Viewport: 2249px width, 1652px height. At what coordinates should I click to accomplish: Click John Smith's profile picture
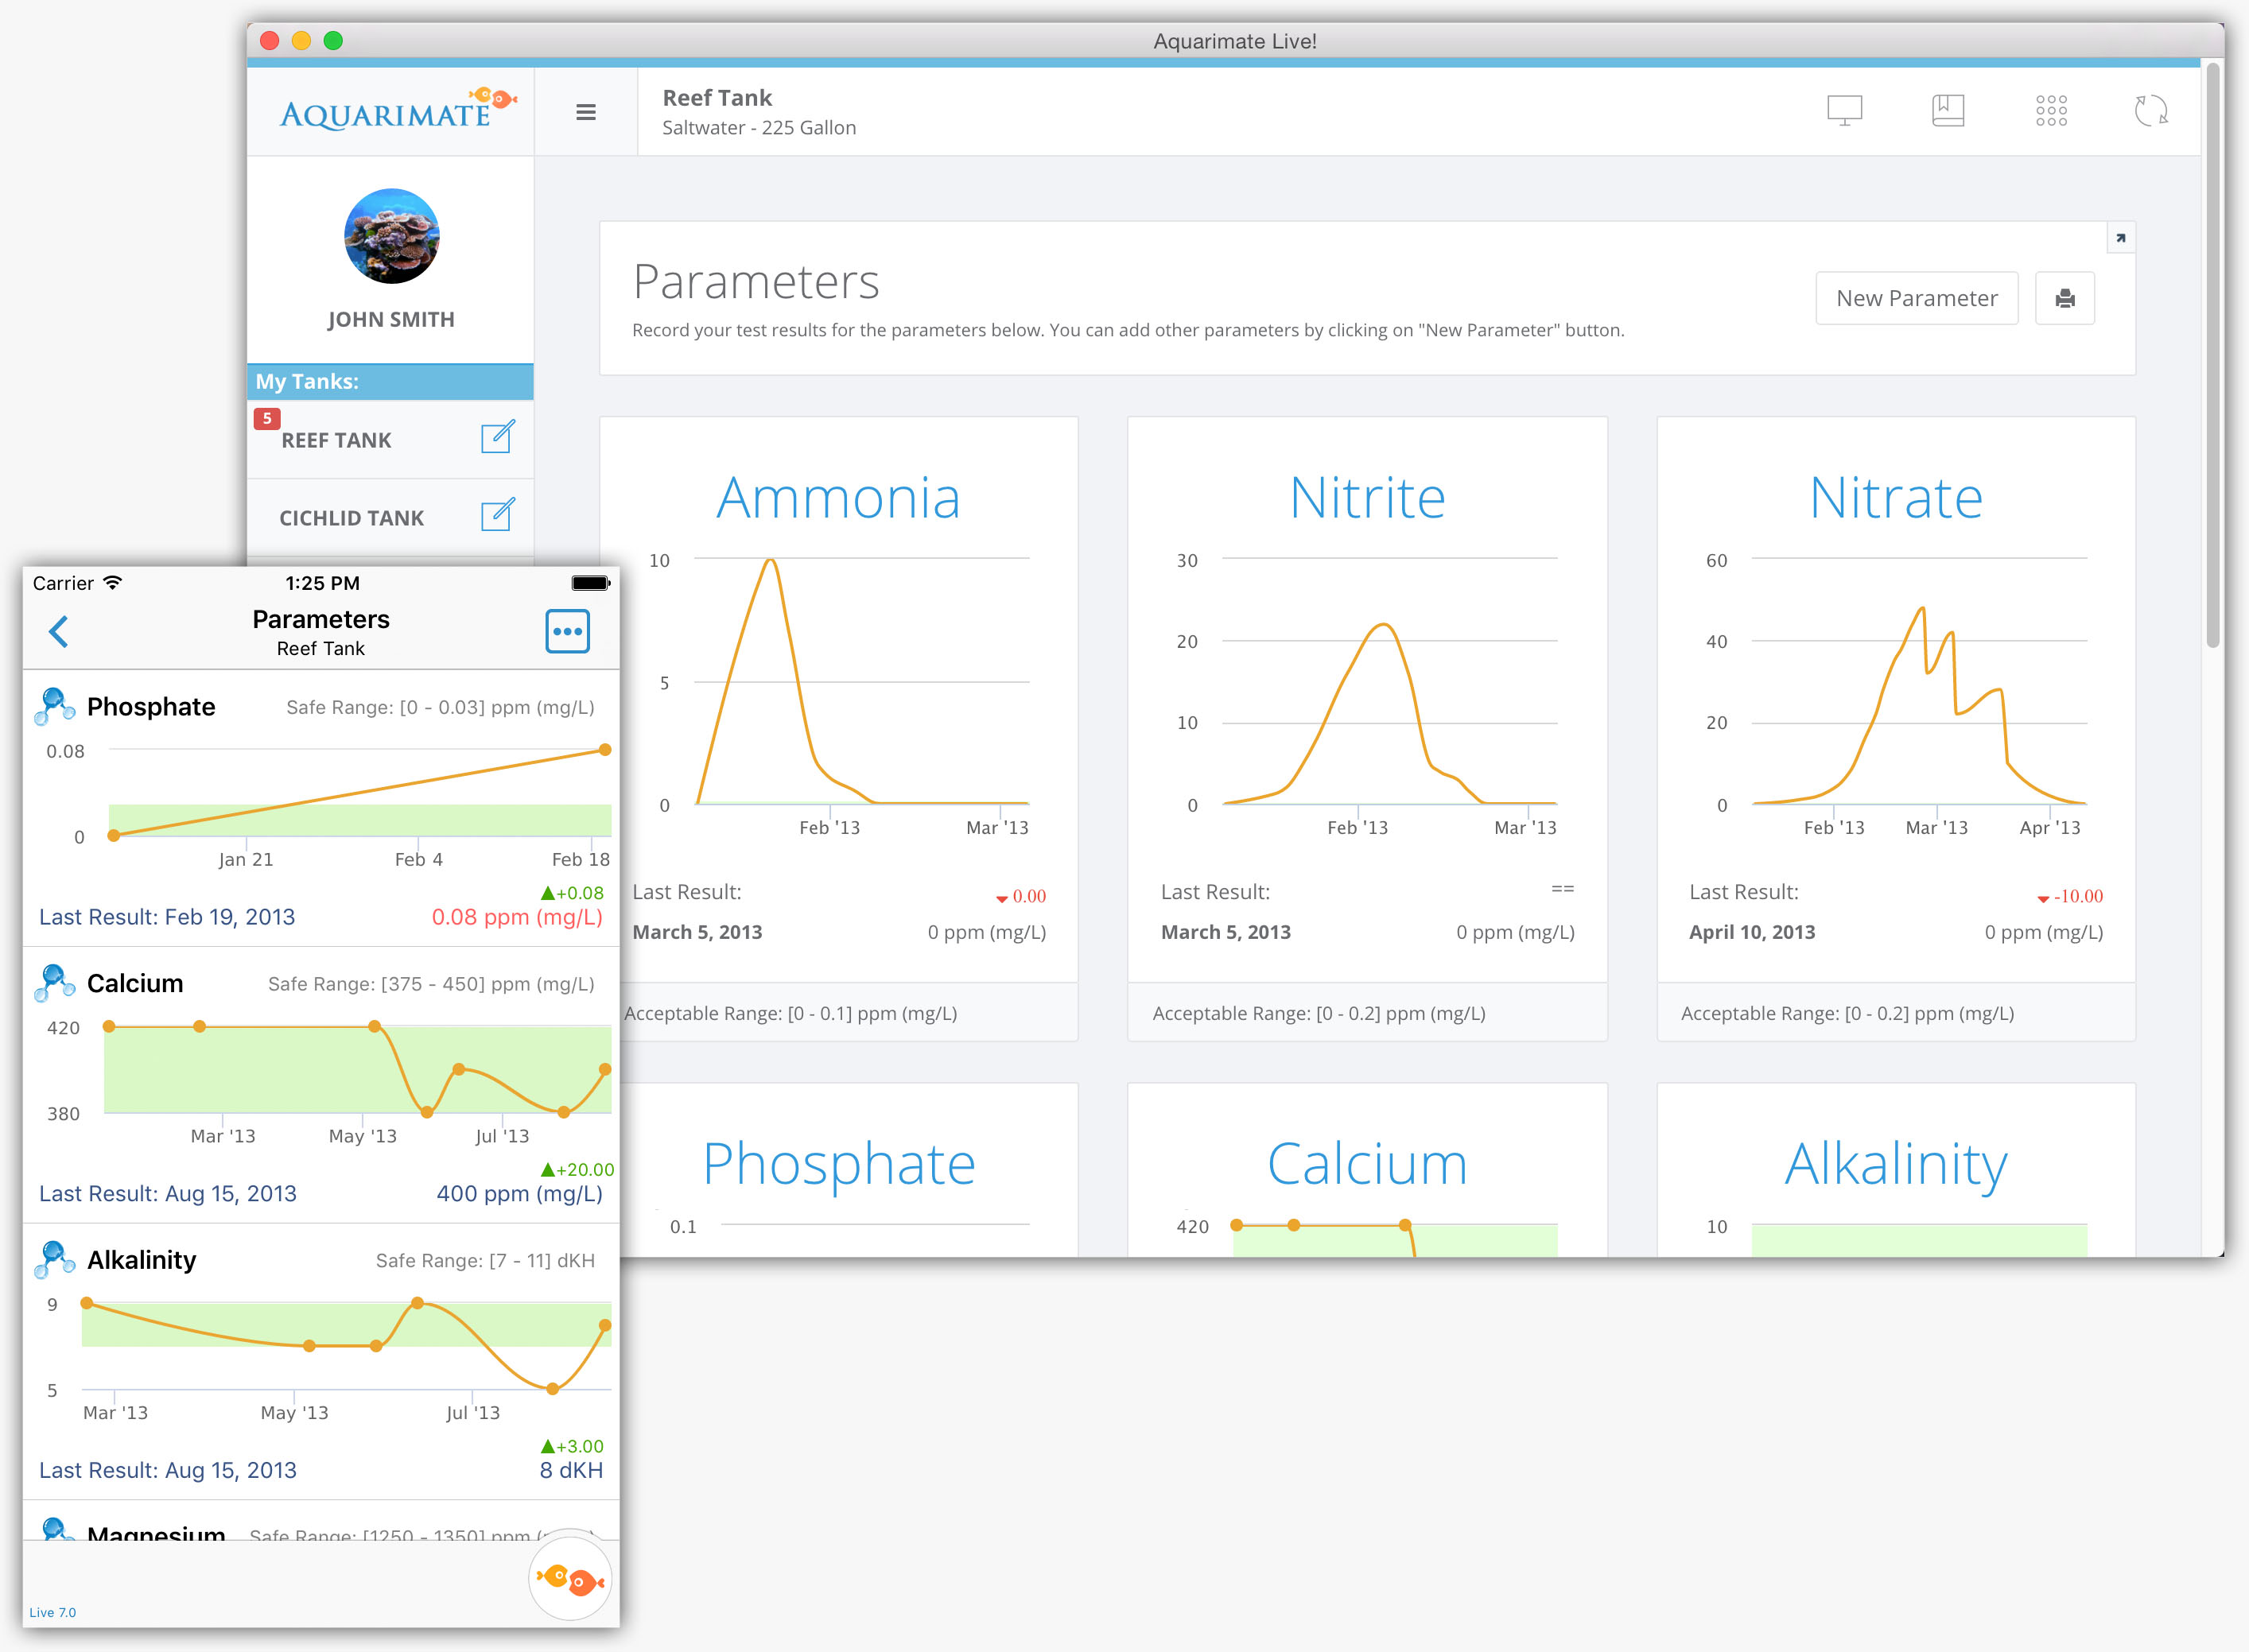click(x=391, y=236)
